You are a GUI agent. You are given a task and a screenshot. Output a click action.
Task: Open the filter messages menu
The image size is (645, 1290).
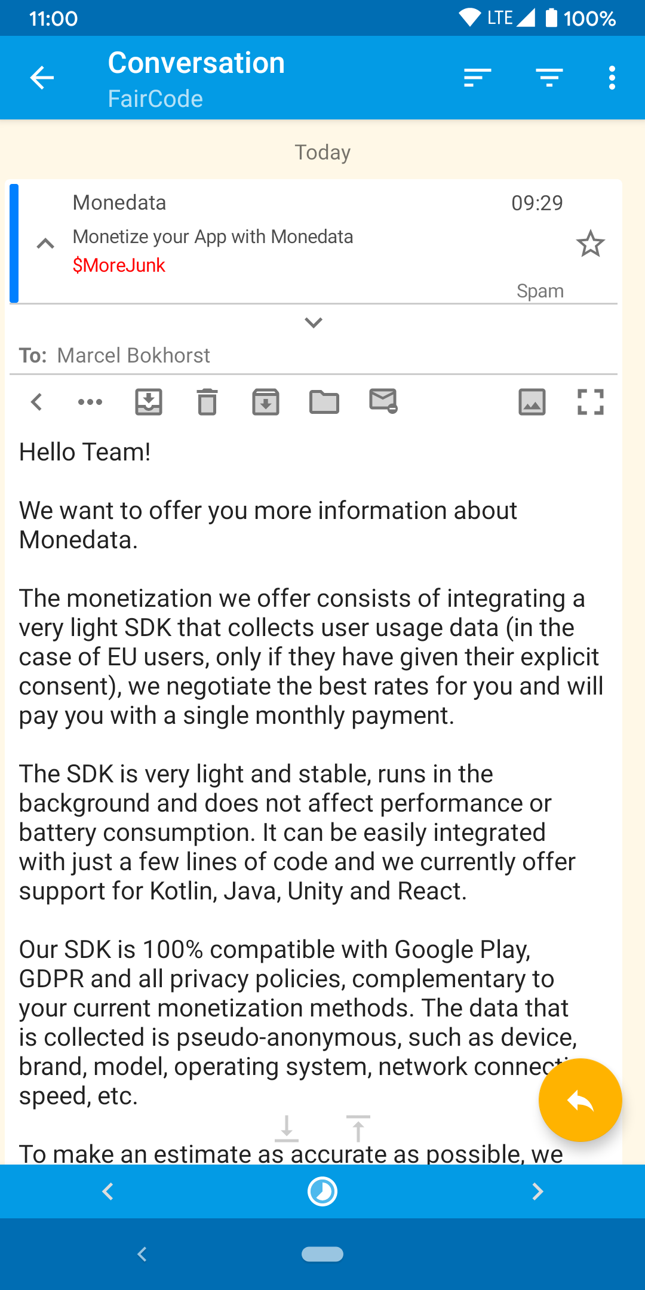coord(549,78)
